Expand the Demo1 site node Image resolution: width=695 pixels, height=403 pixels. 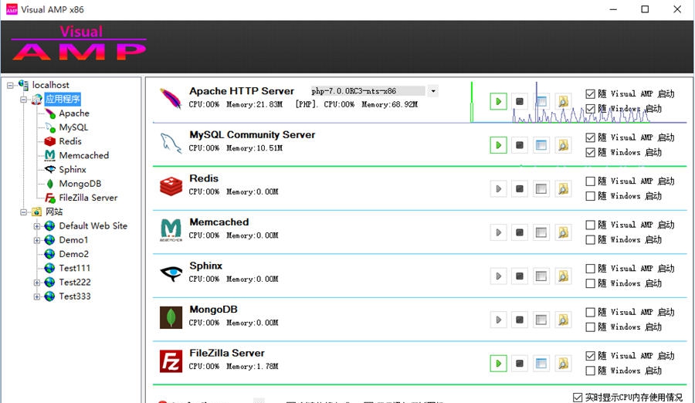[x=37, y=240]
